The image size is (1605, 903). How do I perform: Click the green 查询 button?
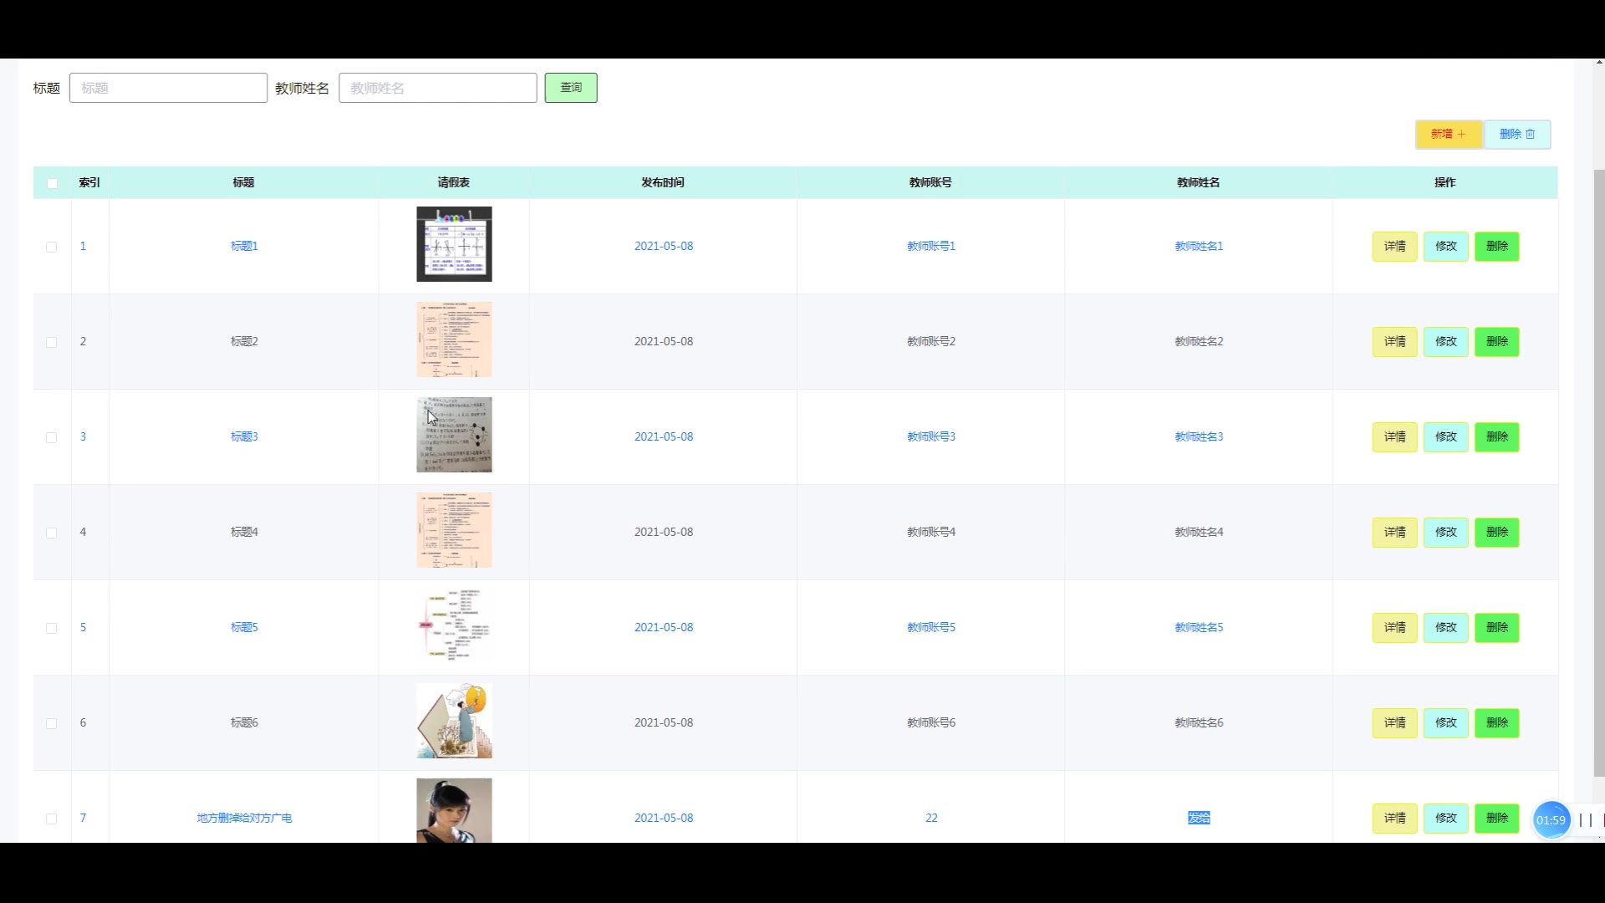(x=571, y=88)
